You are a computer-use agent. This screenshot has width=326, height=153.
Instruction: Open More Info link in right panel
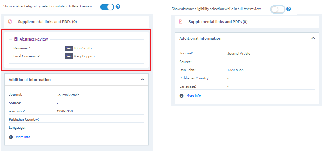click(x=193, y=96)
